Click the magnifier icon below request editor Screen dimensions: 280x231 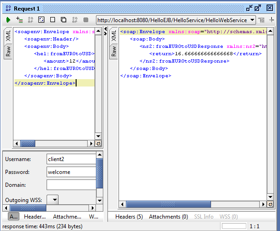coord(98,144)
